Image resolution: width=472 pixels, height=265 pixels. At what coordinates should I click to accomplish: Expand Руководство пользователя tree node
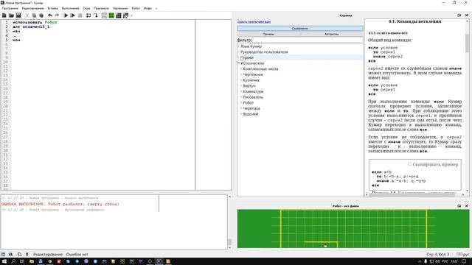(239, 52)
